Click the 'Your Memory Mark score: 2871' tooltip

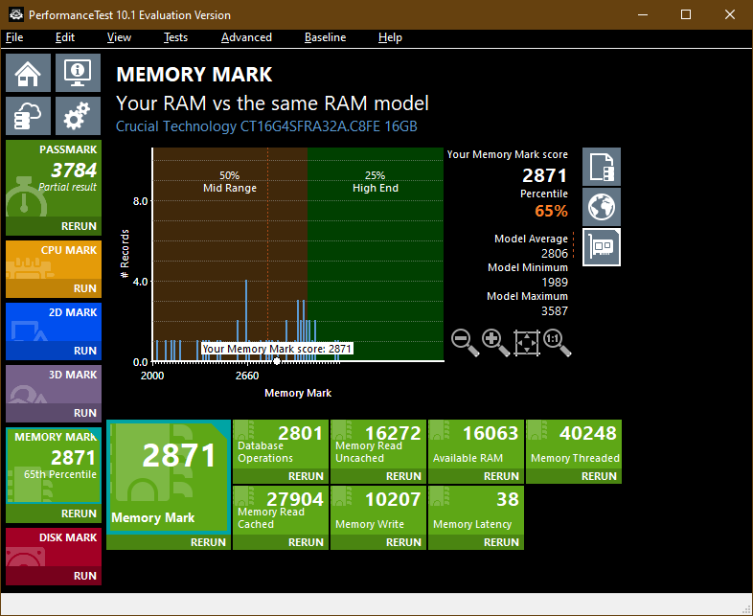[277, 349]
